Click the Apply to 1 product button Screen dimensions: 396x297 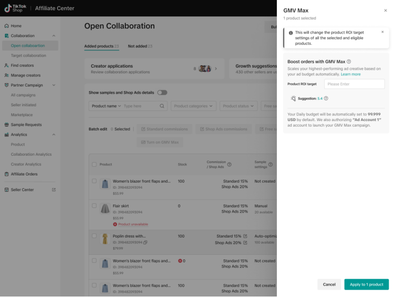click(366, 284)
